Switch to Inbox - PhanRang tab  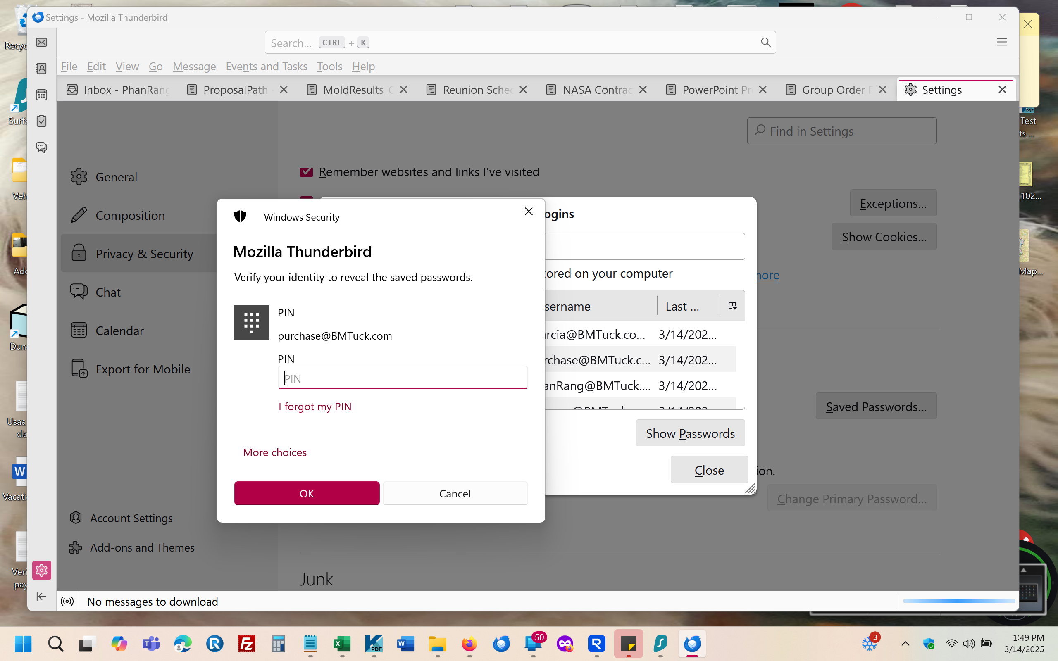click(118, 90)
